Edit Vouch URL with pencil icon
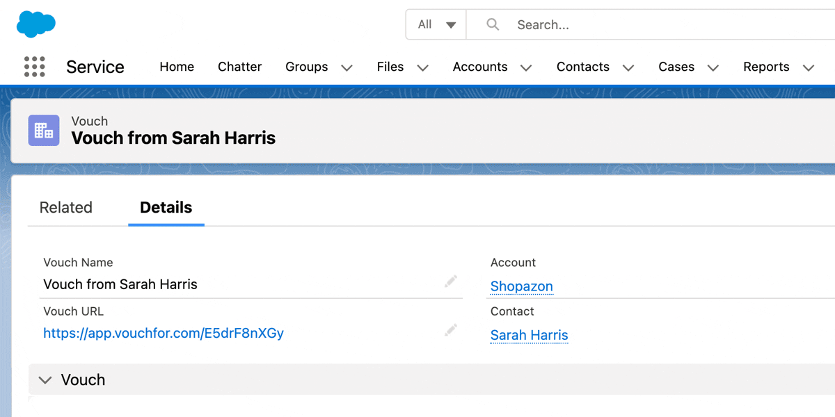This screenshot has width=835, height=417. pyautogui.click(x=451, y=330)
